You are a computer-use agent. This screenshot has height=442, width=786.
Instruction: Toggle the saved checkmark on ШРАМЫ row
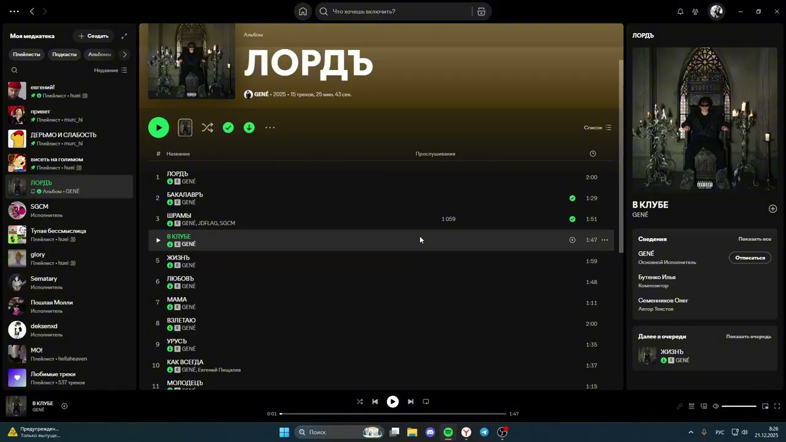(x=572, y=219)
